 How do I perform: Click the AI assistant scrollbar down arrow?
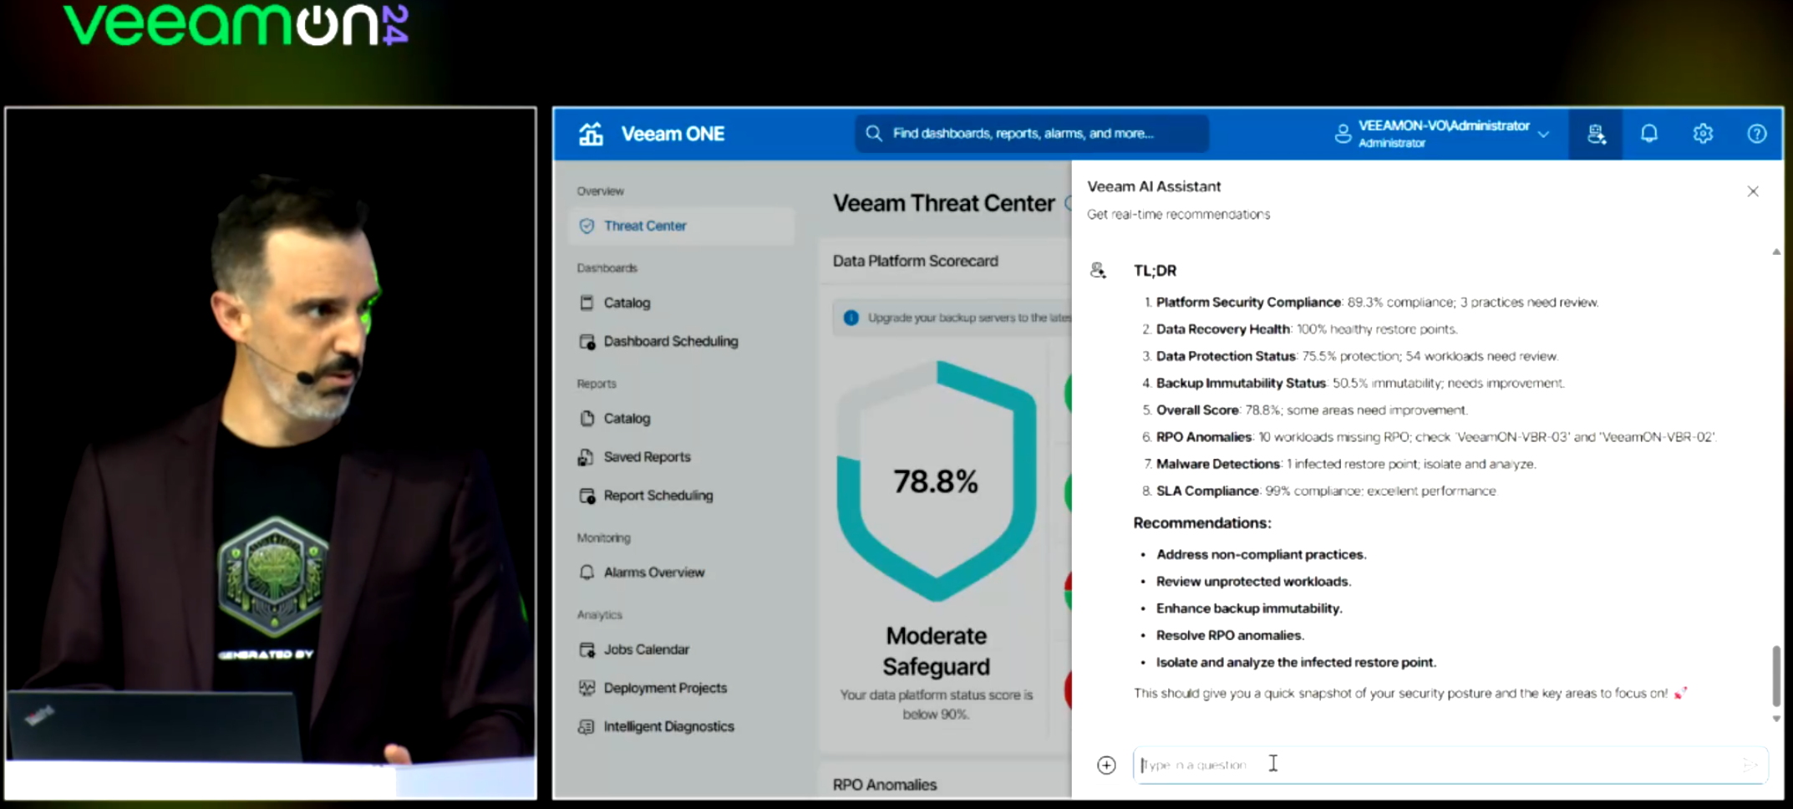coord(1776,719)
